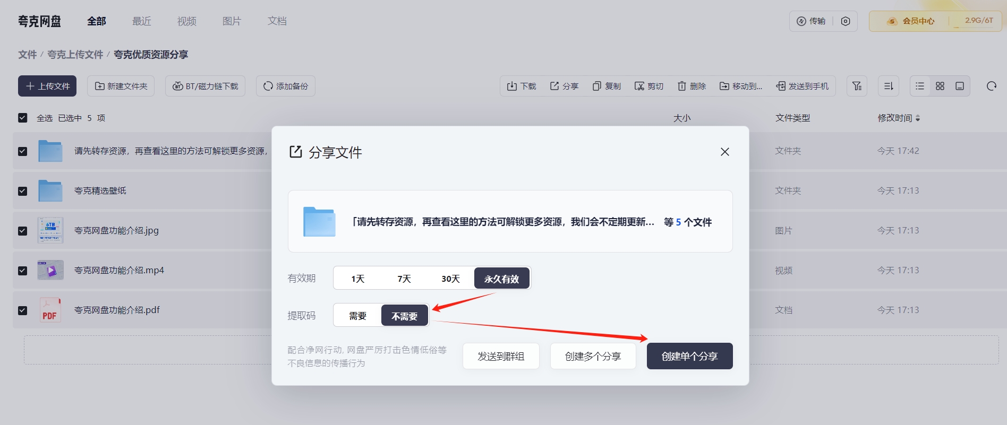The width and height of the screenshot is (1007, 425).
Task: Open the 视频 tab
Action: pos(187,21)
